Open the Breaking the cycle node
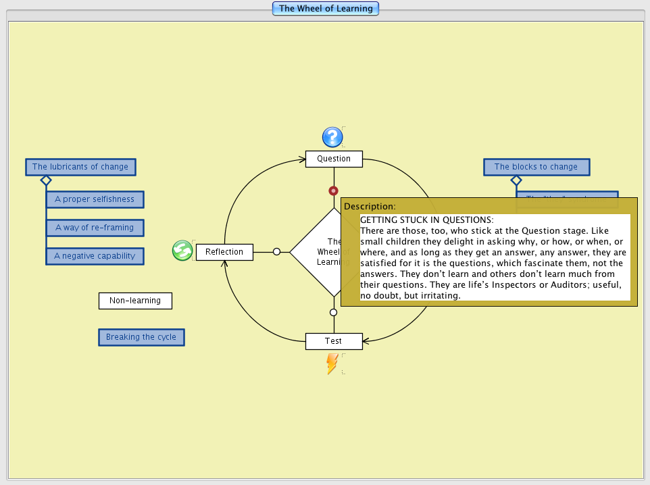The width and height of the screenshot is (650, 485). point(141,337)
